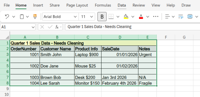Switch to the Data tab

click(122, 5)
